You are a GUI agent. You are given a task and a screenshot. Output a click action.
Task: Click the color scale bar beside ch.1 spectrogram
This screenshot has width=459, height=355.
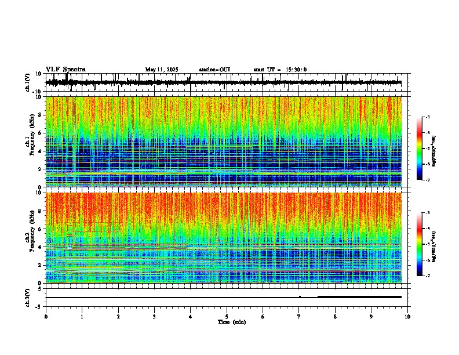420,148
